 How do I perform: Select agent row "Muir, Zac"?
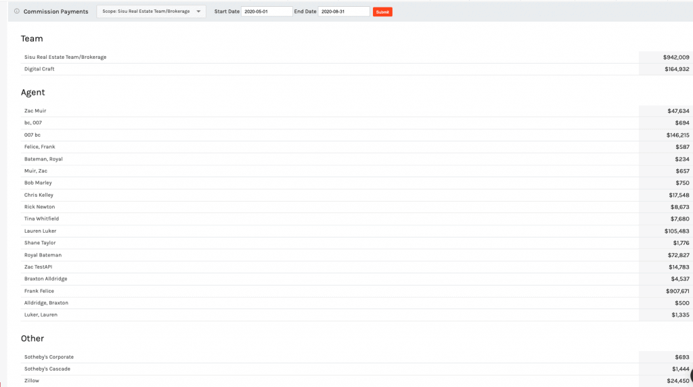[x=357, y=171]
